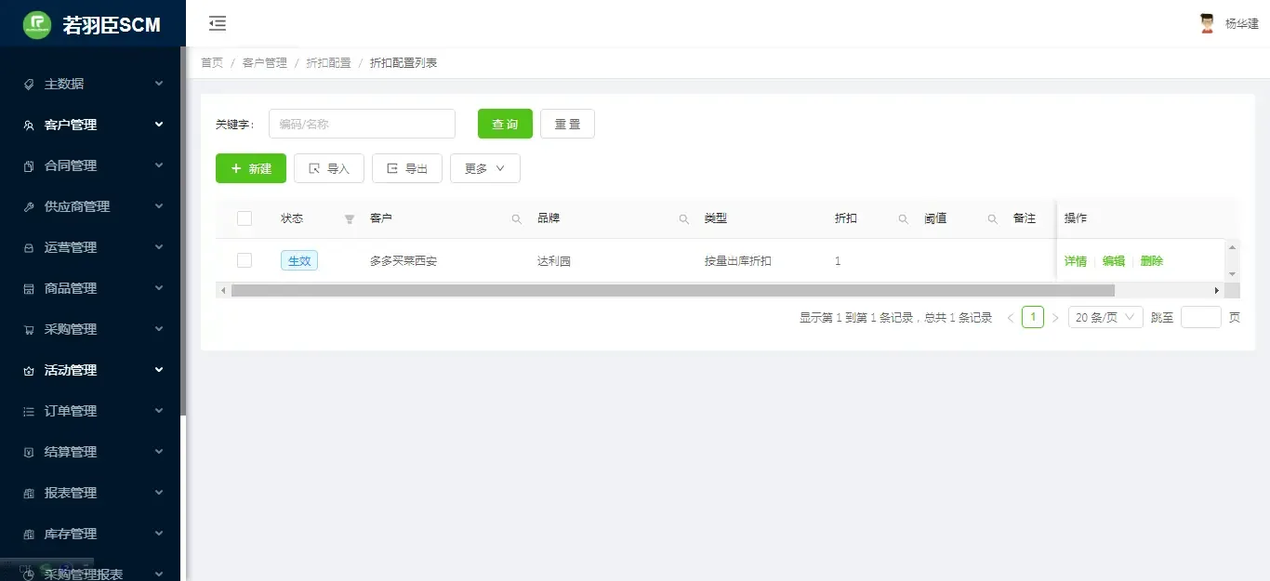Open 客户管理 sidebar menu
The width and height of the screenshot is (1270, 581).
(x=91, y=125)
